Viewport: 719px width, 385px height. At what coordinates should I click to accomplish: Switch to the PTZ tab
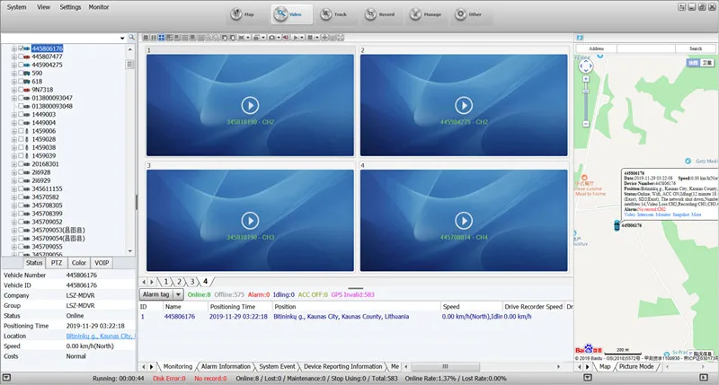coord(57,263)
